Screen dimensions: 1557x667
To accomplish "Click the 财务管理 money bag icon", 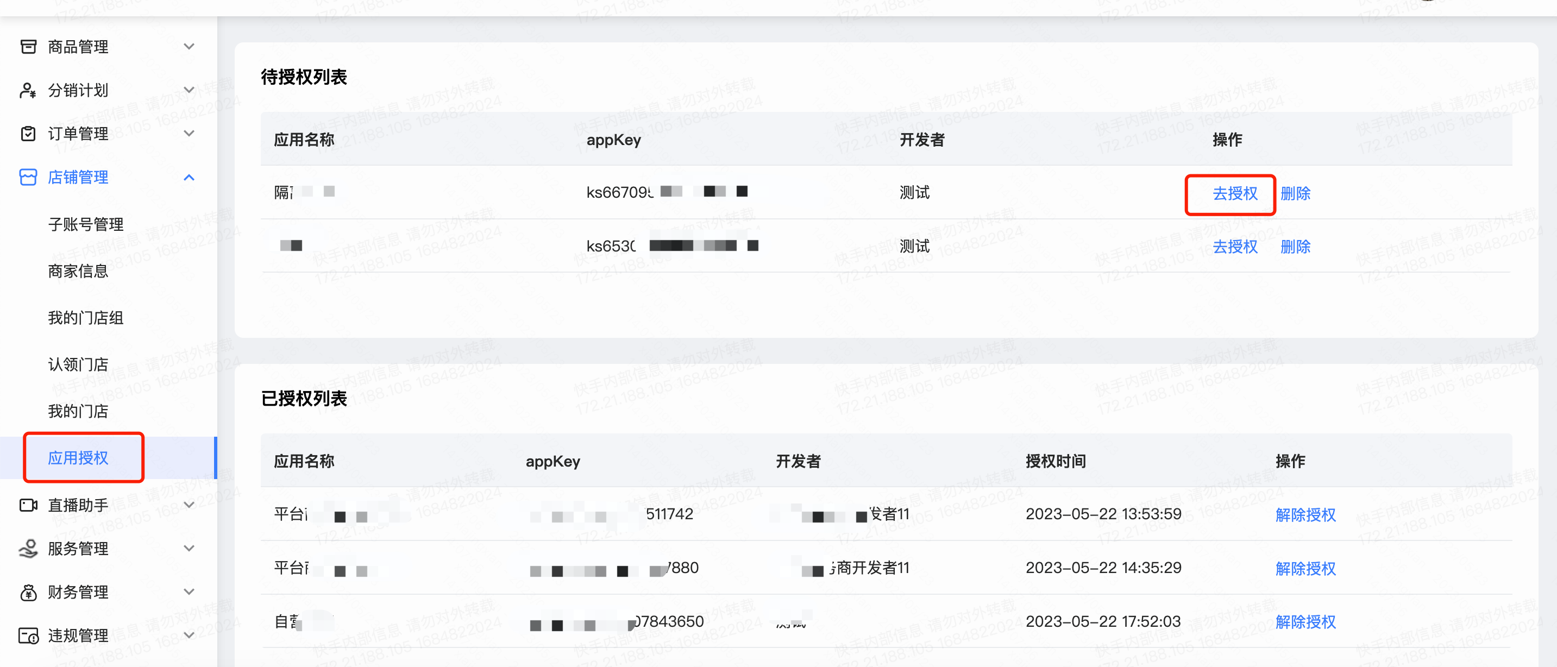I will click(x=28, y=592).
